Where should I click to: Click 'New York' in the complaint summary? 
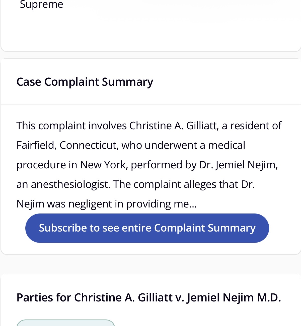pos(103,165)
